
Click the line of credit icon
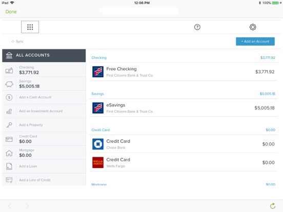9,180
